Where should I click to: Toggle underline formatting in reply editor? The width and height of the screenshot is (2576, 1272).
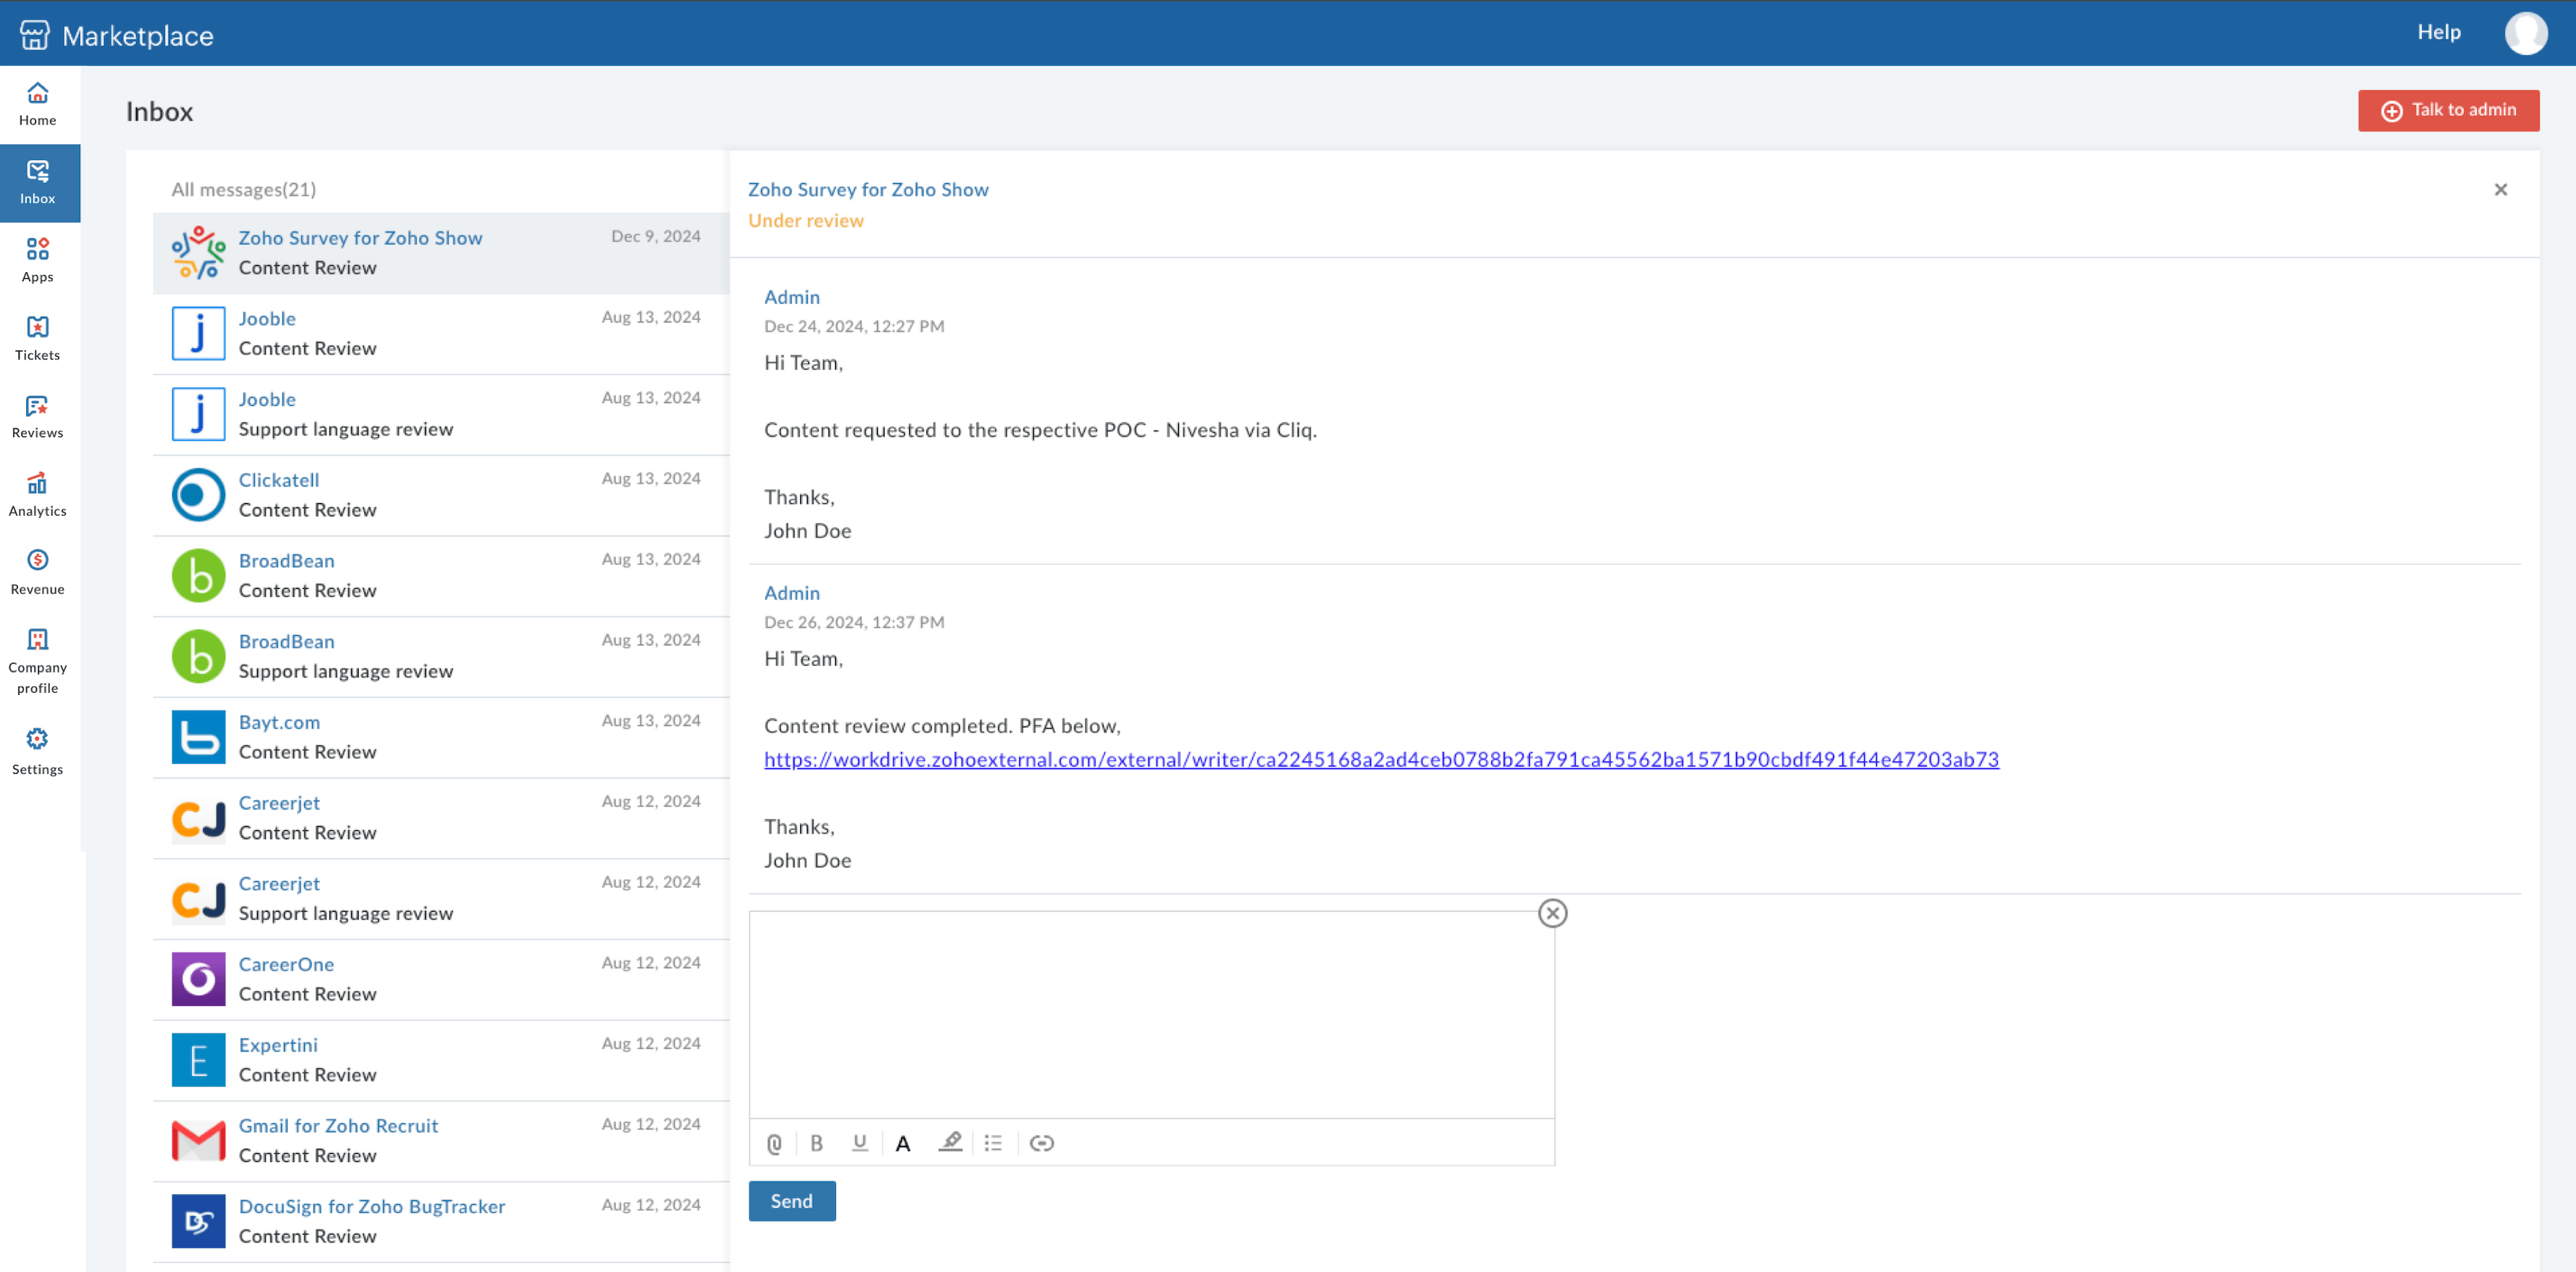859,1143
